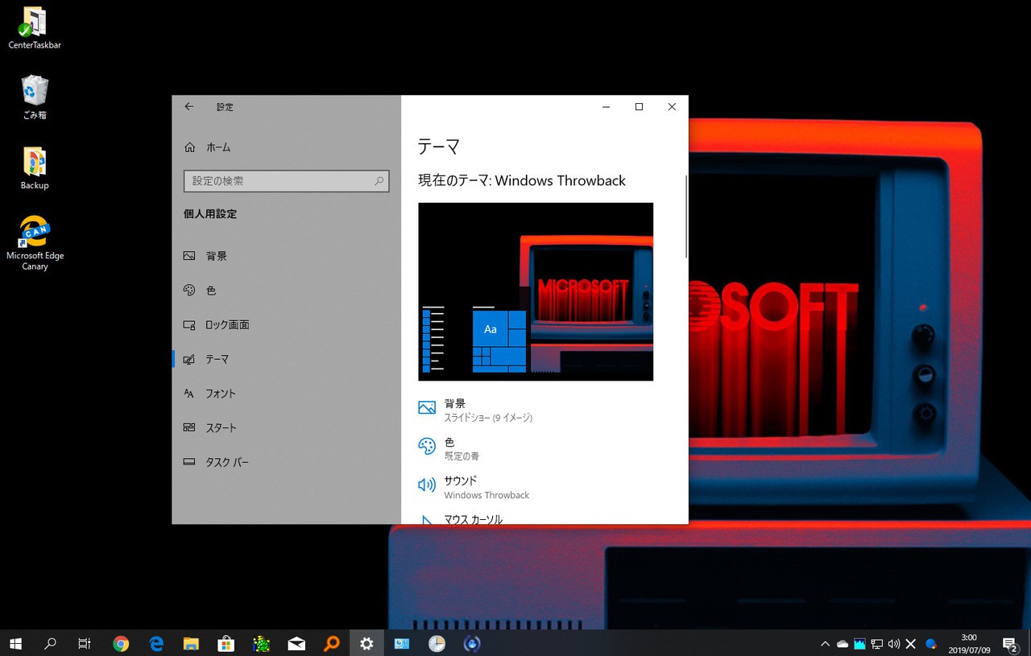Open the 色 section in the sidebar
Viewport: 1031px width, 656px height.
click(x=286, y=291)
